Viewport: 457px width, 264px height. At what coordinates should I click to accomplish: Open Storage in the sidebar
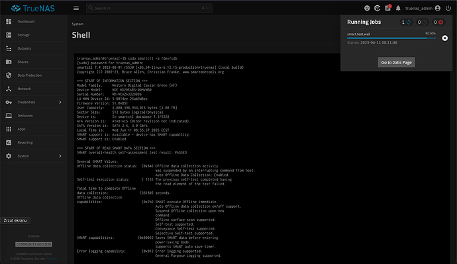(34, 35)
